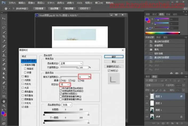Viewport: 188px width, 126px height.
Task: Click the 图层 2 layer thumbnail
Action: click(x=152, y=103)
